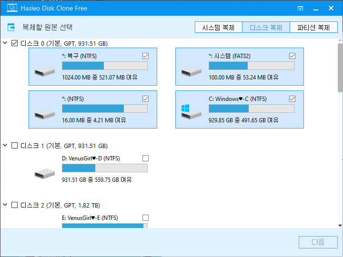Switch to 시스템 복제 tab
The height and width of the screenshot is (257, 343).
[219, 27]
